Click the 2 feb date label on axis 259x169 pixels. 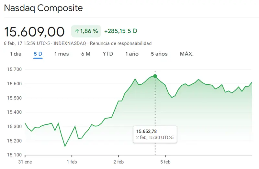tap(118, 162)
